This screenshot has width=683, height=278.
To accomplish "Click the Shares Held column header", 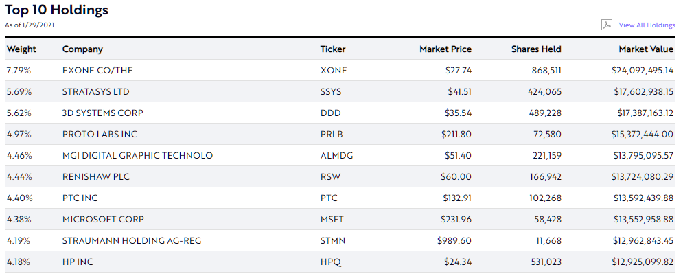I will 536,49.
